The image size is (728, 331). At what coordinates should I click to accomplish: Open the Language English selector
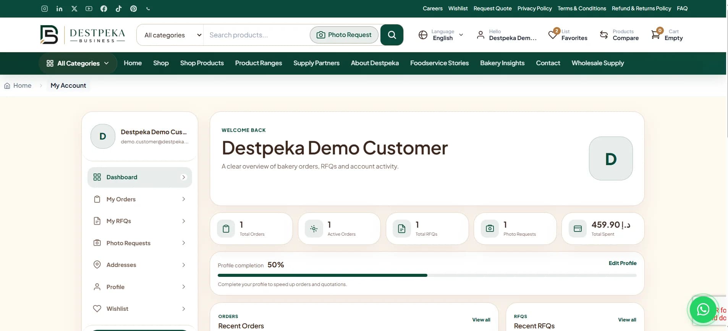click(x=441, y=35)
